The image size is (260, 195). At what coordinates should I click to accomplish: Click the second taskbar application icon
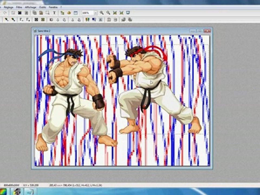17,191
